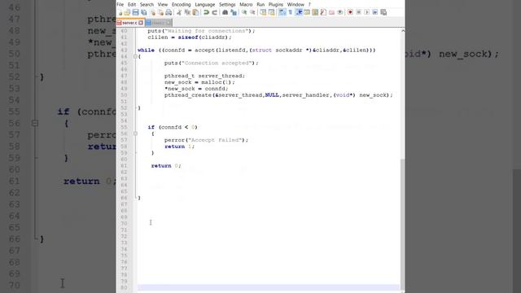Toggle synchronized horizontal scrolling
Viewport: 521px width, 293px height.
click(271, 12)
